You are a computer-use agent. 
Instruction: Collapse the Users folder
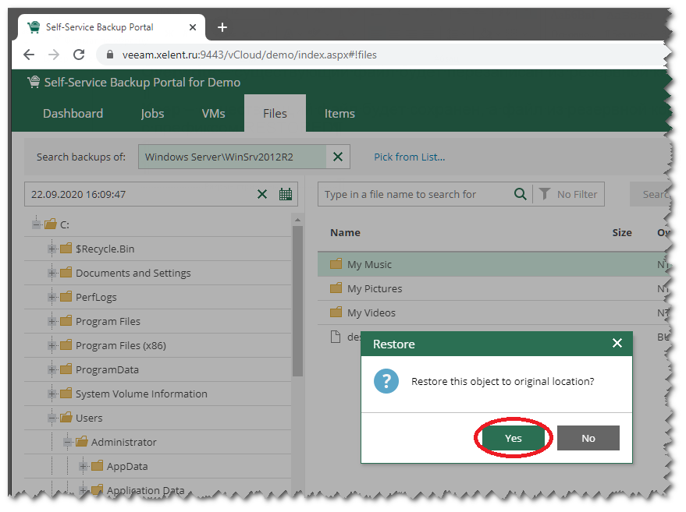point(52,418)
